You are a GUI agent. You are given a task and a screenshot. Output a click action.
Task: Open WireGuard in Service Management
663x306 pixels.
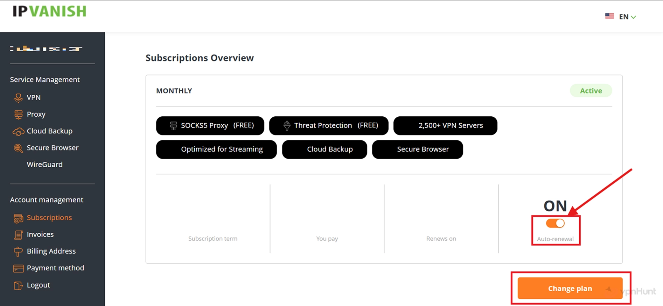tap(44, 165)
